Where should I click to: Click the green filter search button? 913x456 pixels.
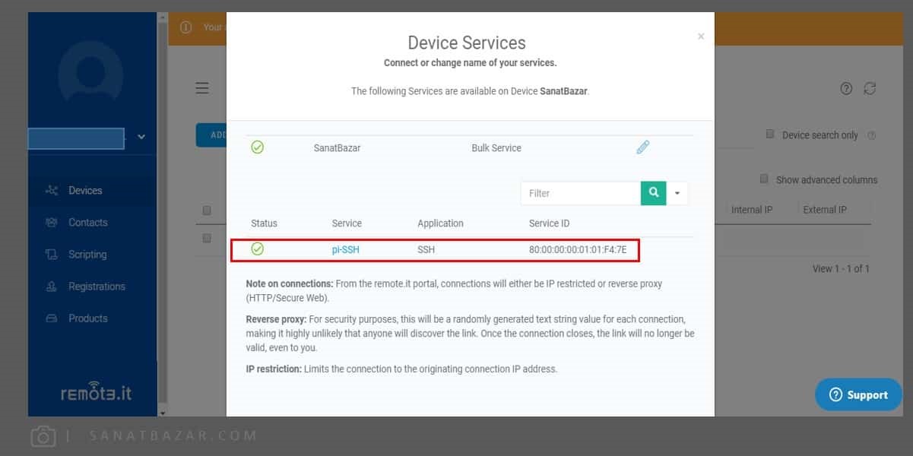click(x=654, y=193)
